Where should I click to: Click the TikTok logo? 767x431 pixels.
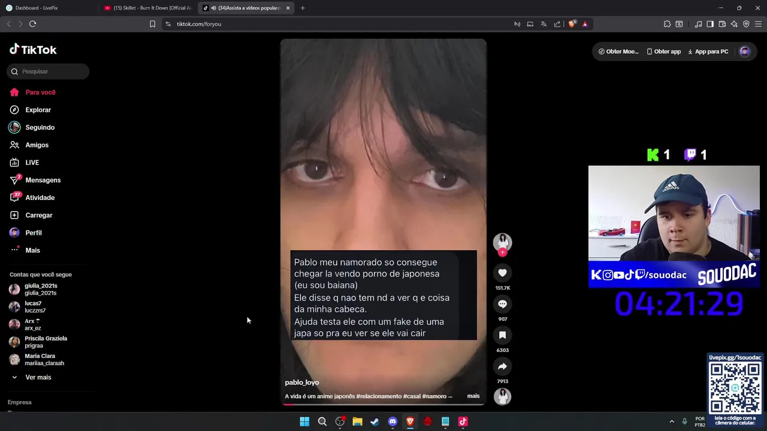33,50
